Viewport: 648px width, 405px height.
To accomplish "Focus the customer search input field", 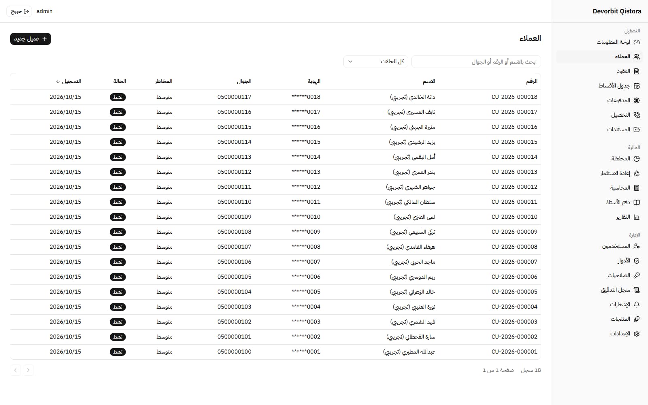I will 476,62.
